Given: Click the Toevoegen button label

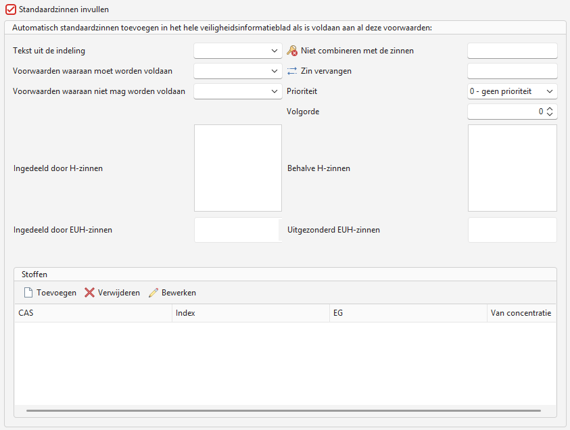Looking at the screenshot, I should click(x=56, y=293).
